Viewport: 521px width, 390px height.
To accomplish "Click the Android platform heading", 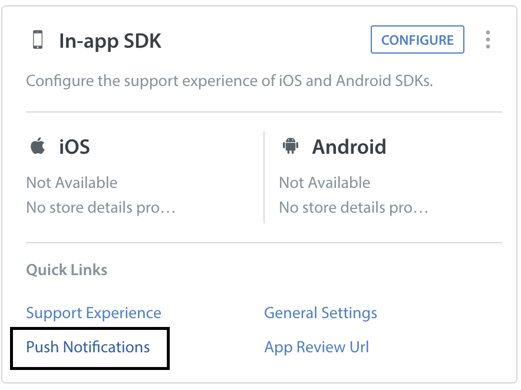I will (x=349, y=147).
